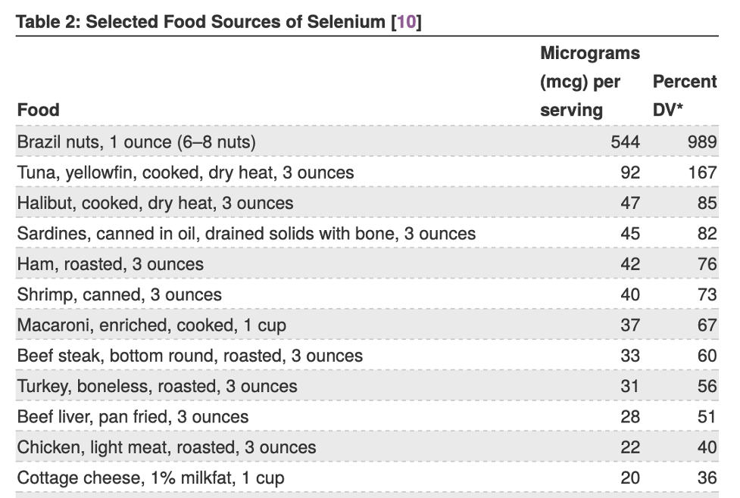Click the 989 percent DV value
This screenshot has height=498, width=740.
pyautogui.click(x=702, y=142)
